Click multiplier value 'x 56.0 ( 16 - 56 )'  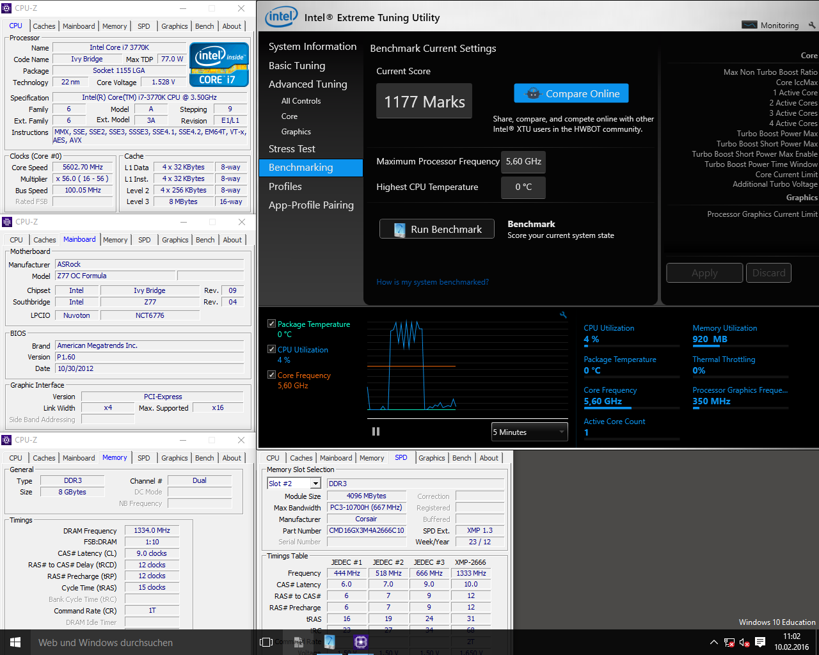pos(83,178)
